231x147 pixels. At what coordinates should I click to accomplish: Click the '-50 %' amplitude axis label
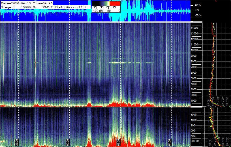click(198, 16)
